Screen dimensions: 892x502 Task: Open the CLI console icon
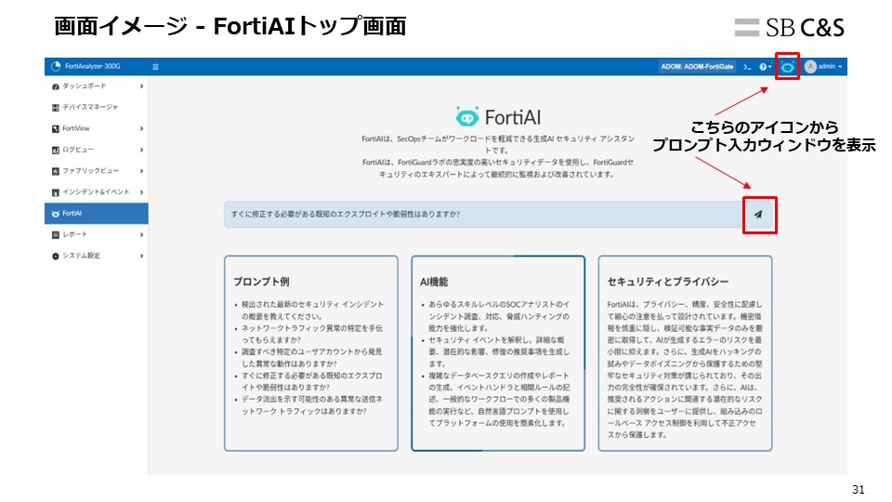[747, 67]
